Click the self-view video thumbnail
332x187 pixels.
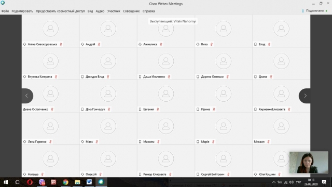[x=309, y=162]
